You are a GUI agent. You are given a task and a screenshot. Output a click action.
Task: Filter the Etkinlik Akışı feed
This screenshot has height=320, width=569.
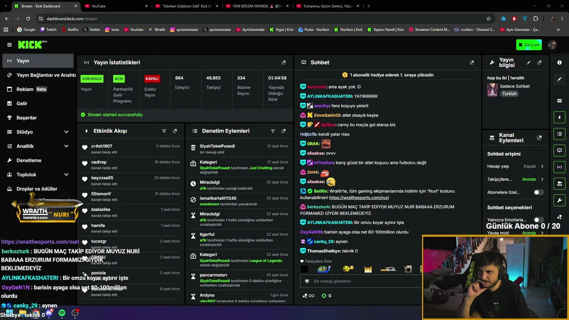click(164, 131)
